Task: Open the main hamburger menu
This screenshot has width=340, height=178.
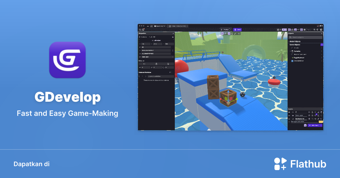Action: (x=148, y=26)
